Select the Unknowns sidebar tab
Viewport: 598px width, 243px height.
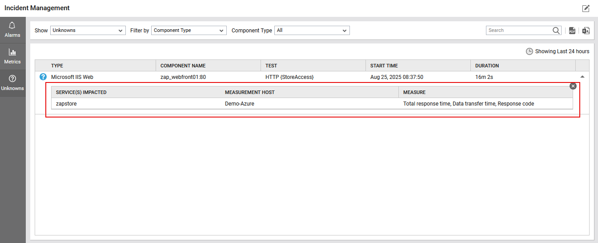(x=12, y=83)
